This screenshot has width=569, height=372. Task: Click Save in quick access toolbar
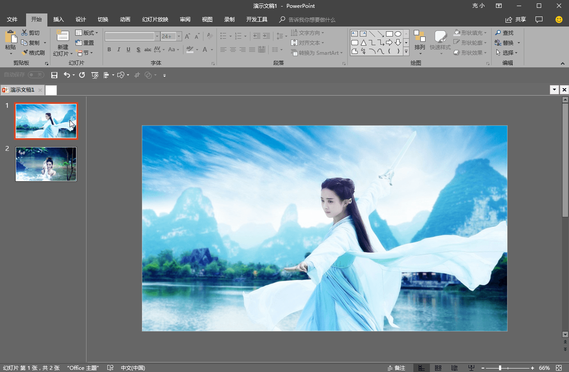coord(54,75)
